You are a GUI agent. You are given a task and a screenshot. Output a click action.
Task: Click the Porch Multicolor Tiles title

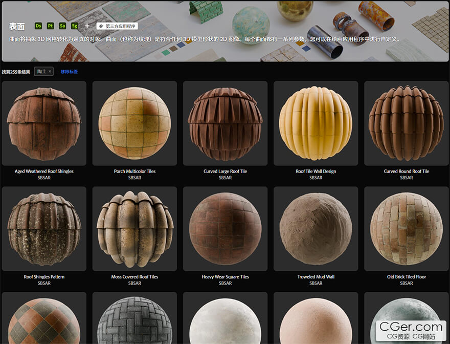[134, 171]
